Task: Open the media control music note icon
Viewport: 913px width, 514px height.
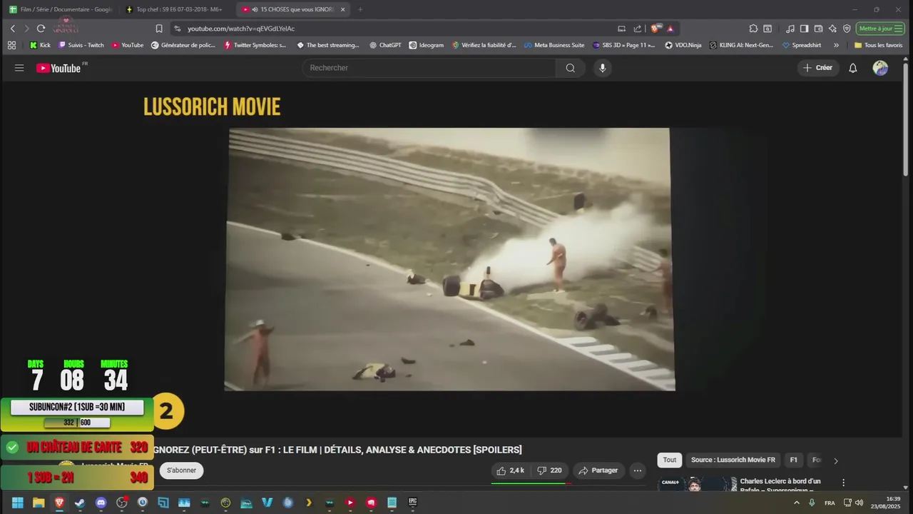Action: [790, 29]
